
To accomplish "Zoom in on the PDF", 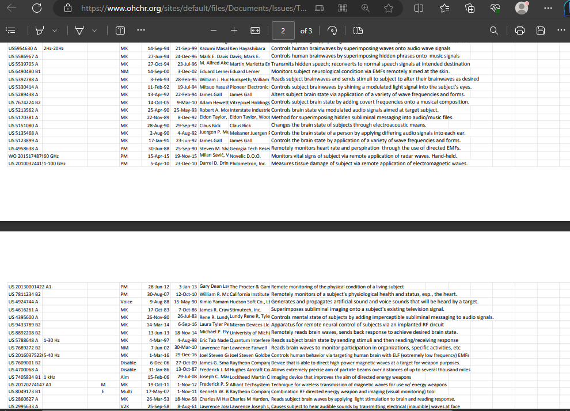I will point(234,31).
